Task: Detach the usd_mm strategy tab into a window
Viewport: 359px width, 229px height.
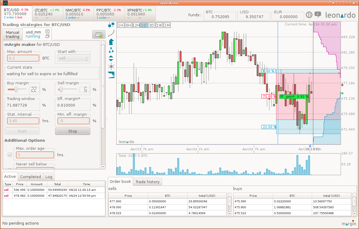Action: (x=47, y=36)
